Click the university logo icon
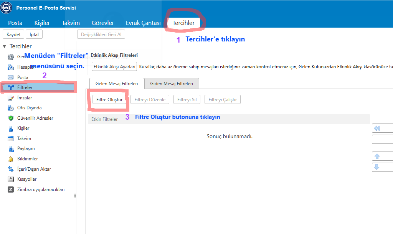 point(6,8)
